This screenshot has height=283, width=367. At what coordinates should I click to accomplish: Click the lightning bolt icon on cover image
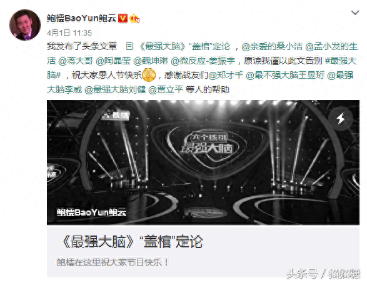(x=341, y=119)
